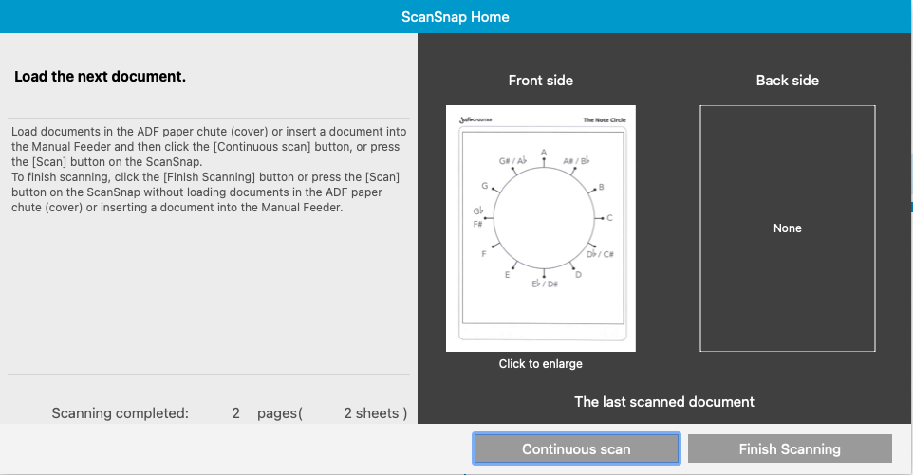Screen dimensions: 913x475
Task: Click the 'Scanning completed:' status label
Action: (120, 413)
